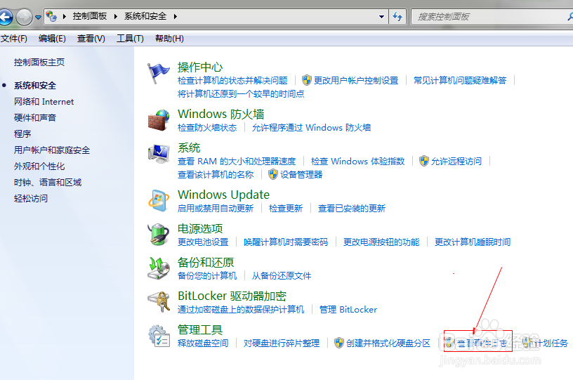Open 查看 RAM 的大小和处理器速度 link
The width and height of the screenshot is (573, 380).
(237, 161)
